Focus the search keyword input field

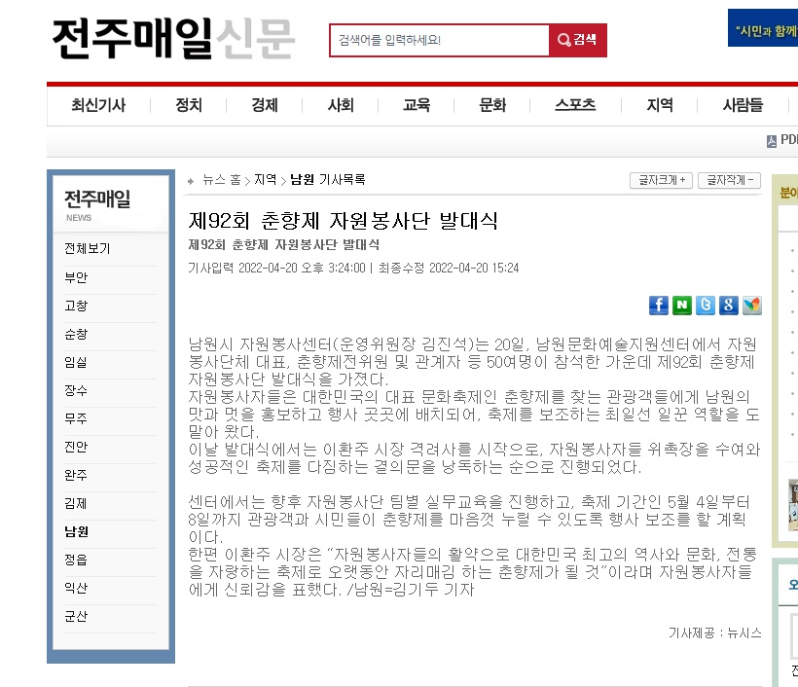(x=440, y=41)
